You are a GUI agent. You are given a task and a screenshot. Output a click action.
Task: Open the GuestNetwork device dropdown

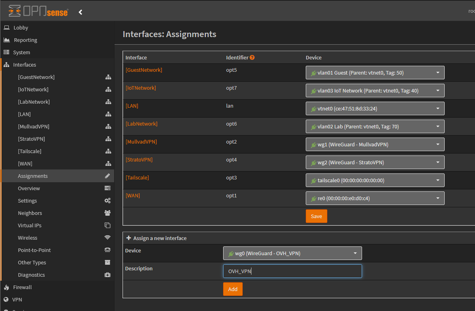375,73
